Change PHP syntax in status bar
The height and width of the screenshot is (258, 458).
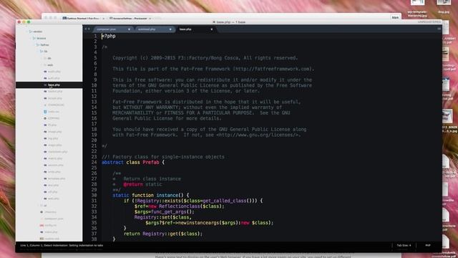(428, 245)
